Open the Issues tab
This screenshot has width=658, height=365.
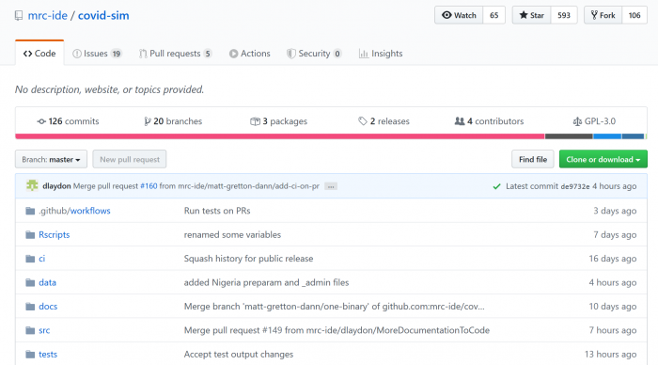pos(97,54)
